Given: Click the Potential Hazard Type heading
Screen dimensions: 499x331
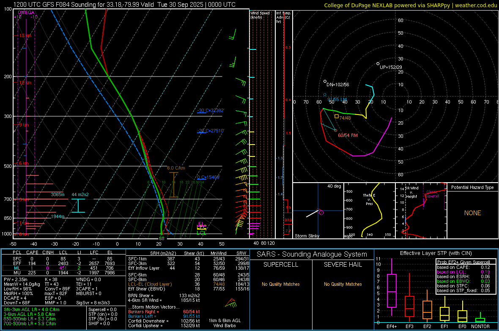Looking at the screenshot, I should click(x=472, y=187).
